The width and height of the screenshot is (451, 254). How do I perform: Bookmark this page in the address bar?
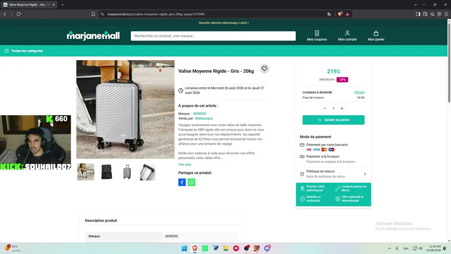click(x=93, y=14)
